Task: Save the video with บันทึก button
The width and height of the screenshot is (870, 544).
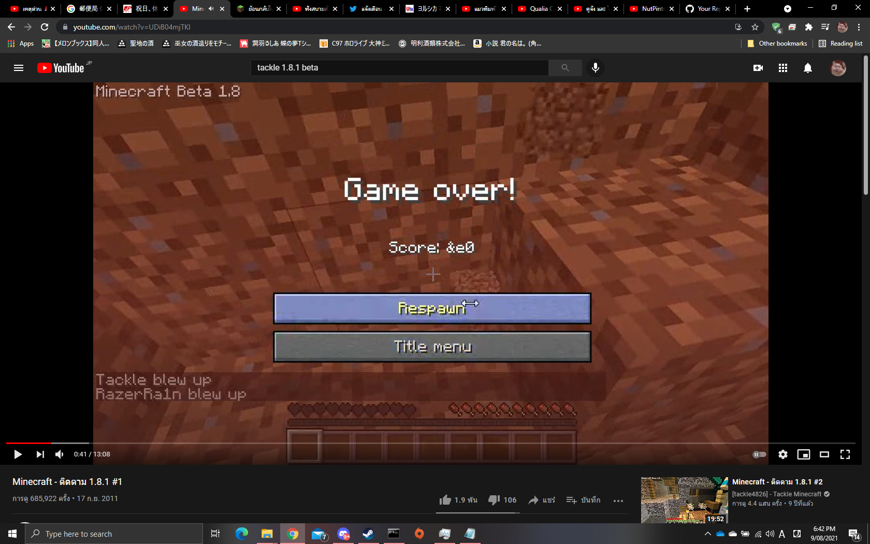Action: (x=583, y=500)
